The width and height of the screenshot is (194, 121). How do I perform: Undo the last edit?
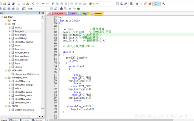[x=33, y=4]
